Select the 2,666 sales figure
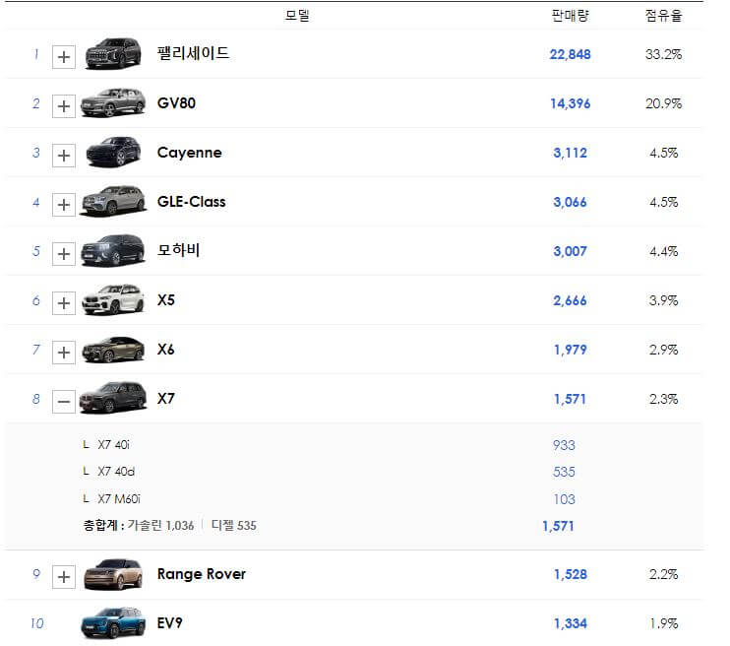Screen dimensions: 730x646 (571, 300)
